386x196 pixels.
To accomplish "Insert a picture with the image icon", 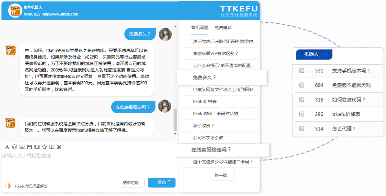I will [22, 147].
